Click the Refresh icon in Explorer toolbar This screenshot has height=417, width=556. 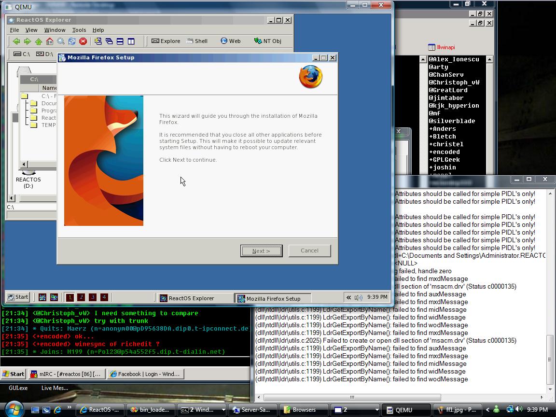coord(72,42)
